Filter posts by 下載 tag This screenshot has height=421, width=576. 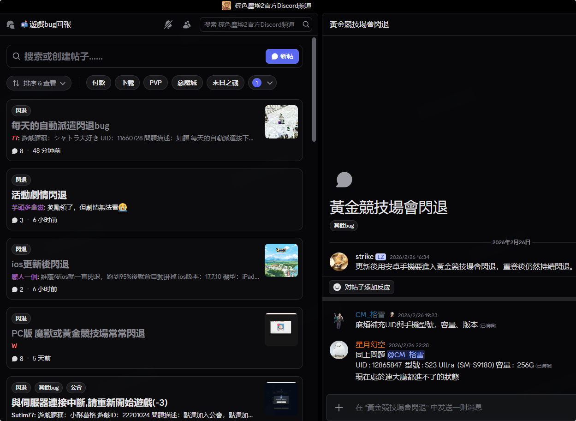[x=127, y=83]
